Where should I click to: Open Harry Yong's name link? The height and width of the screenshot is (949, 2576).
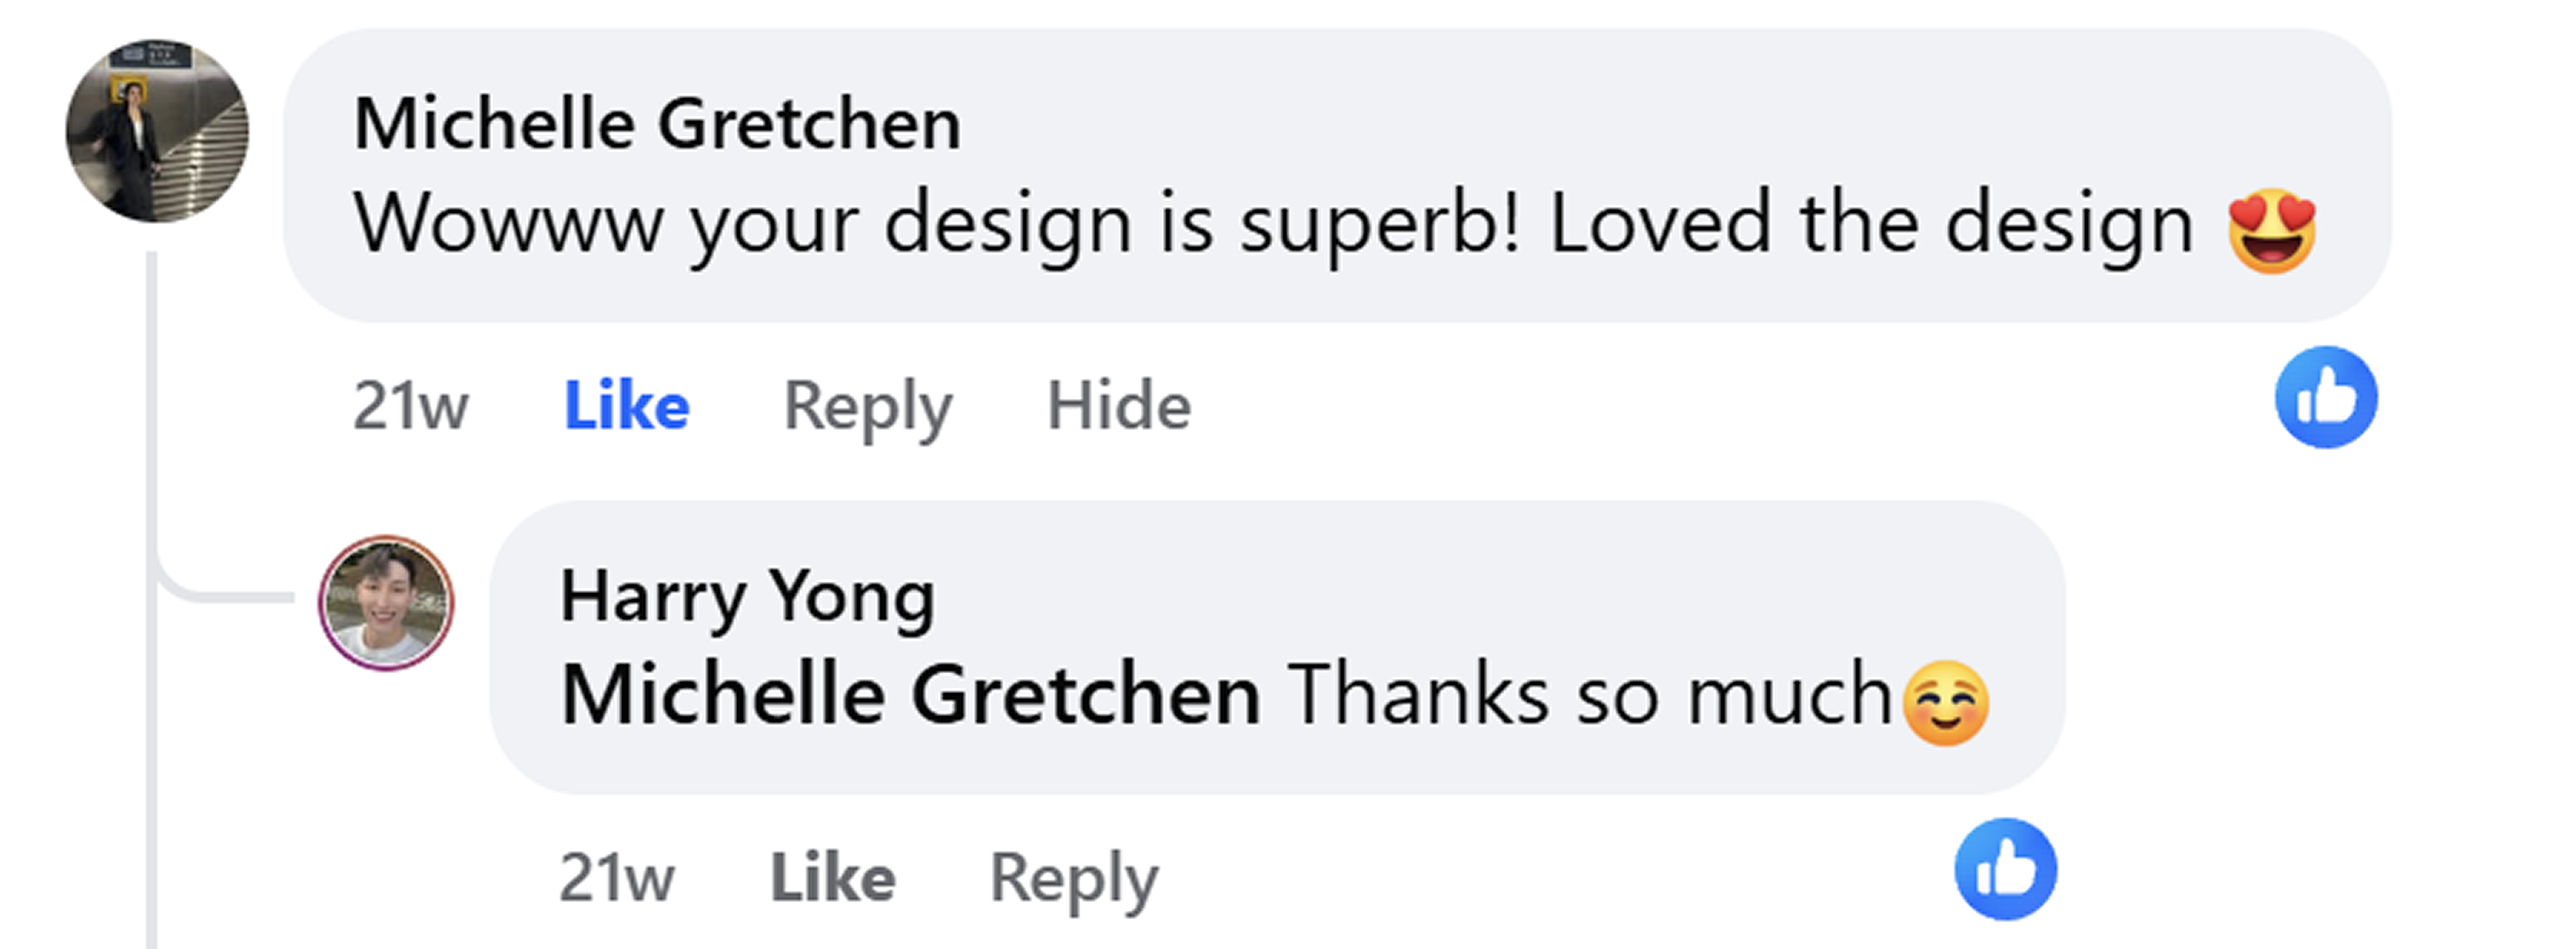(x=747, y=597)
